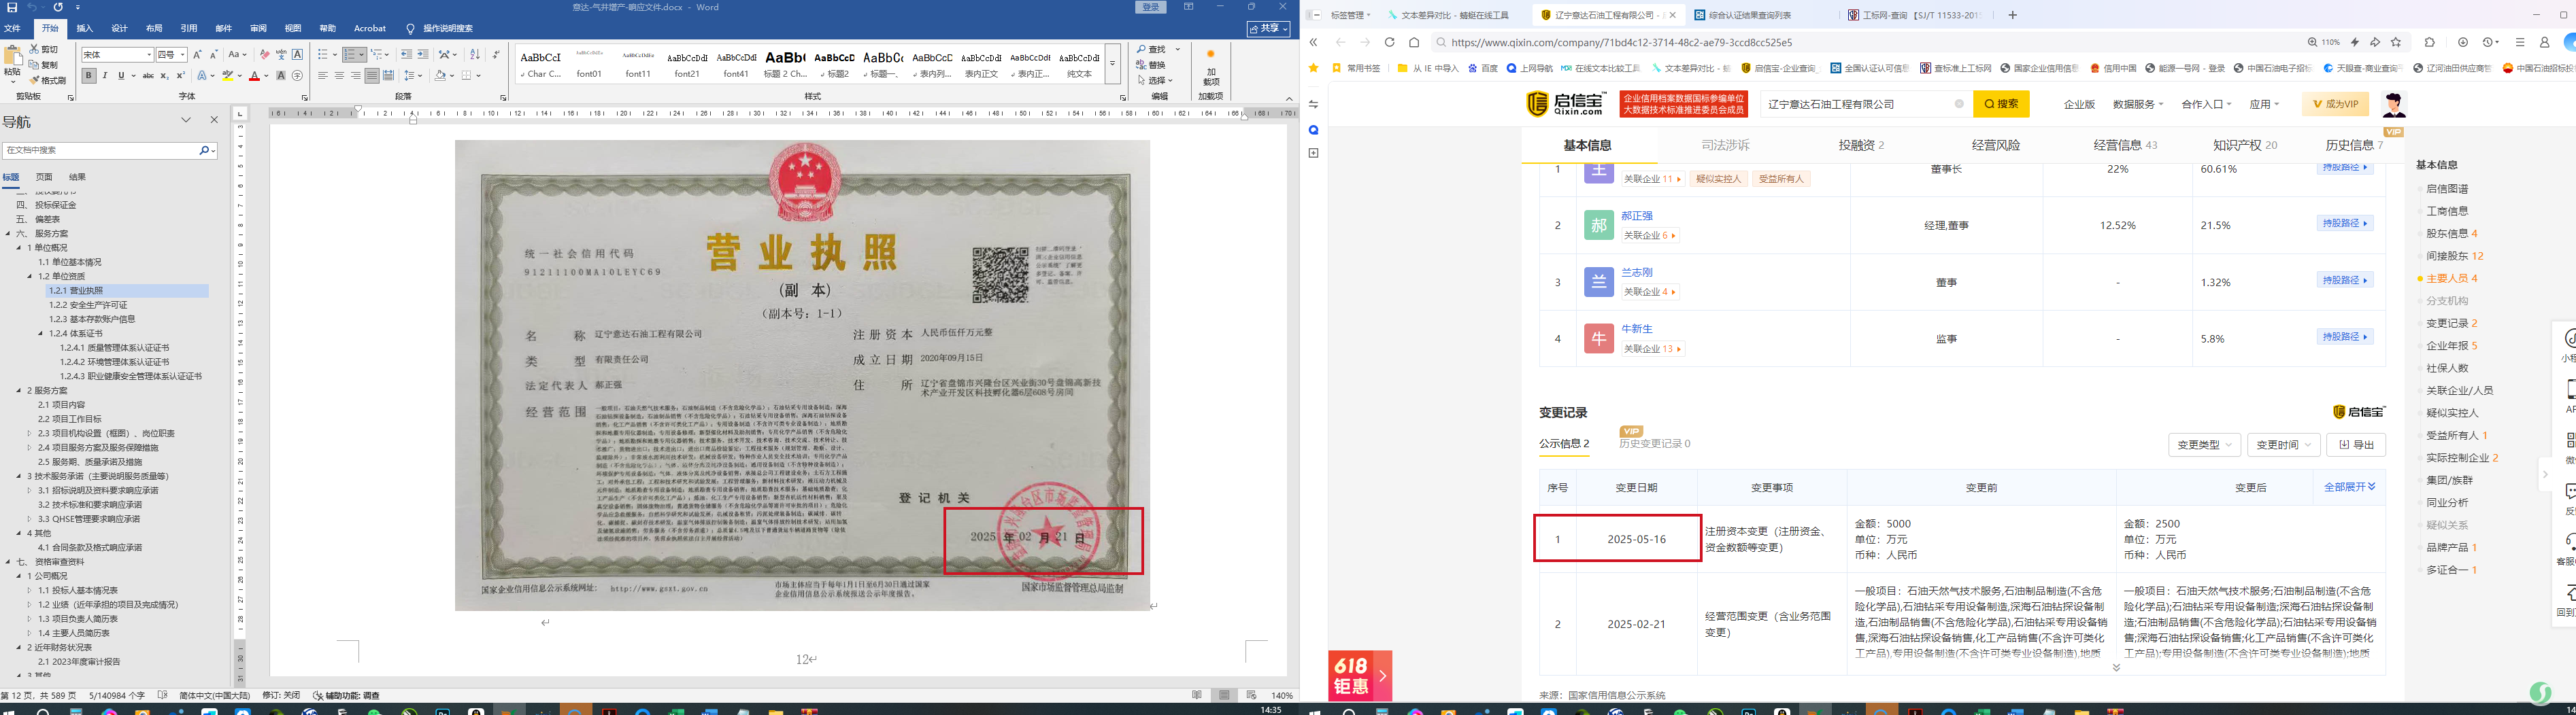Viewport: 2576px width, 715px height.
Task: Toggle strikethrough (abc) formatting
Action: click(148, 76)
